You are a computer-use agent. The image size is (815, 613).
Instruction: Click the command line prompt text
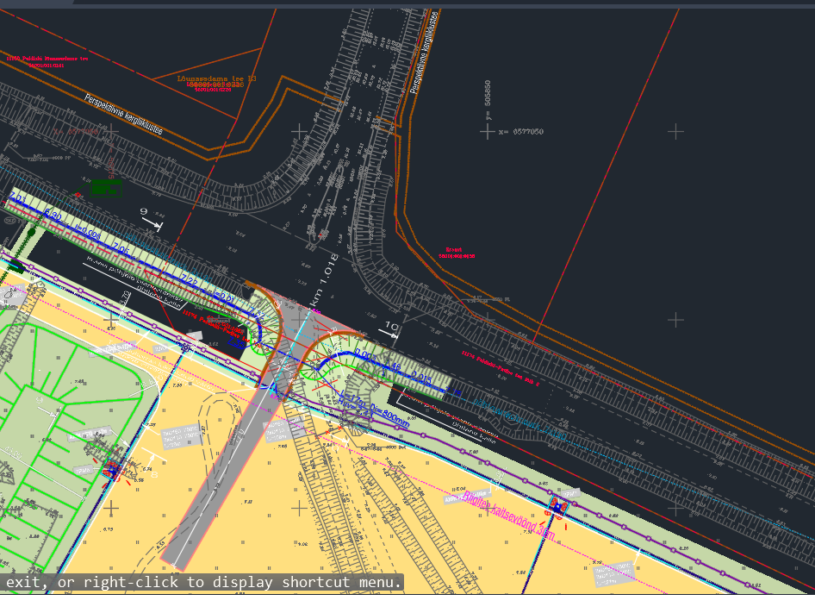[203, 583]
